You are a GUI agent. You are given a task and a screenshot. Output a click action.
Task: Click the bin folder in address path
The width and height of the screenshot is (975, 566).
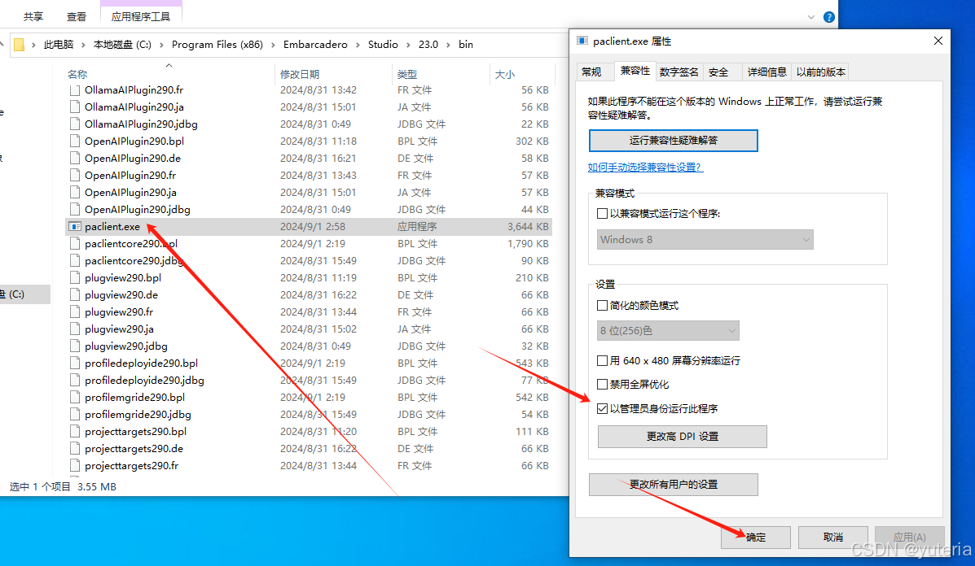(x=466, y=45)
